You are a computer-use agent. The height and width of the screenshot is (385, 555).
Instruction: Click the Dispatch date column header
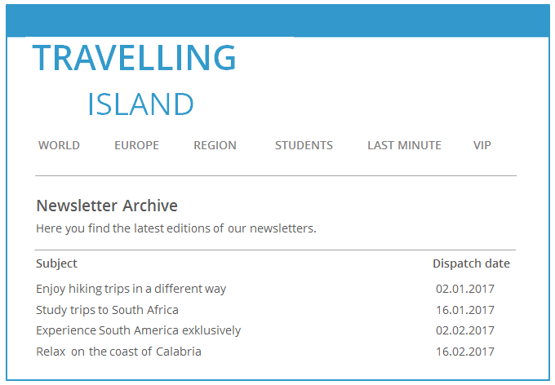point(471,263)
